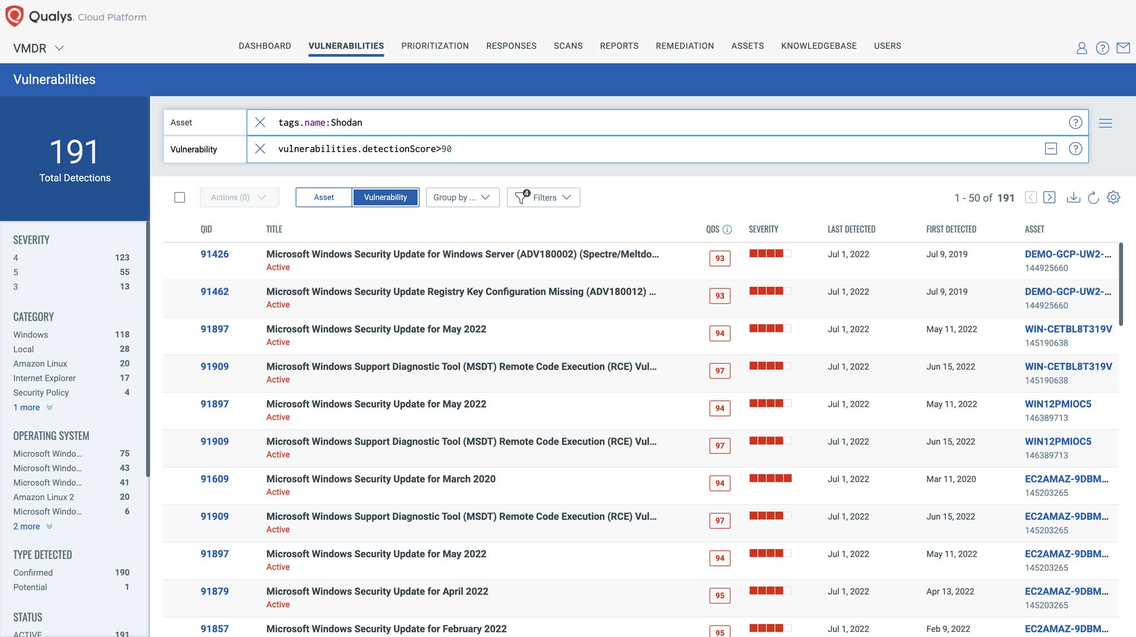This screenshot has height=637, width=1136.
Task: Open the mail messages icon
Action: coord(1123,48)
